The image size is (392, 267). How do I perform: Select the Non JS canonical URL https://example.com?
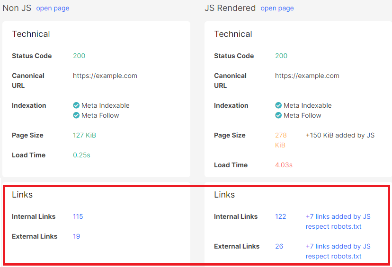[105, 76]
